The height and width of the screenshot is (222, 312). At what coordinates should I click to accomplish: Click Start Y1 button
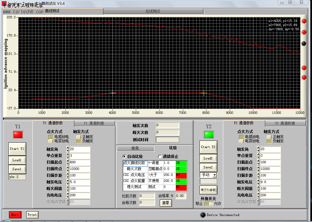tap(17, 149)
